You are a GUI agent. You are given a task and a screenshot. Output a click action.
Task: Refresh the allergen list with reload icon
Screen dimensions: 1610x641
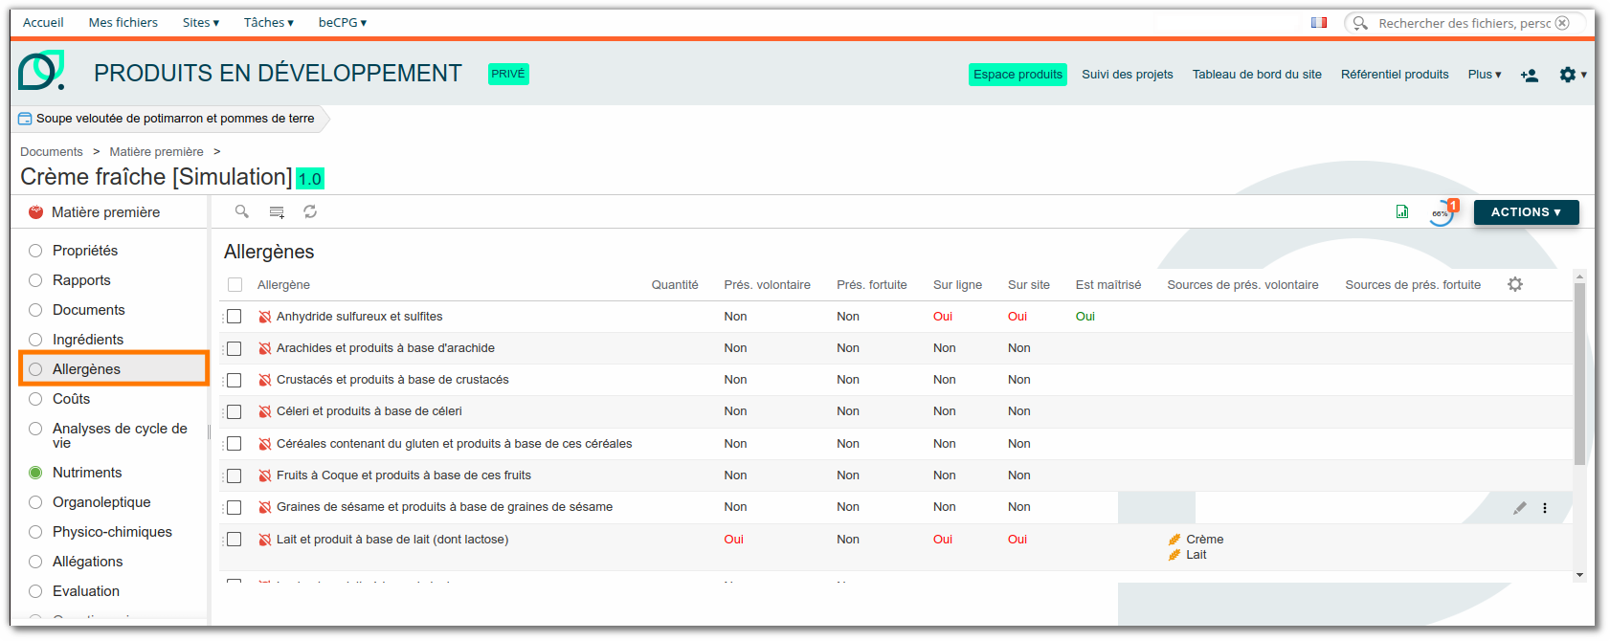tap(310, 211)
